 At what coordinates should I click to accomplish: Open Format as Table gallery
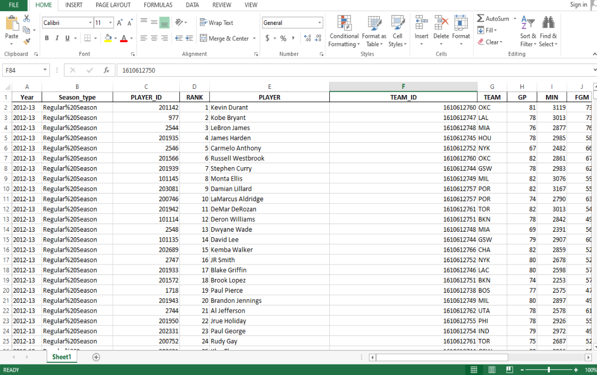point(374,31)
